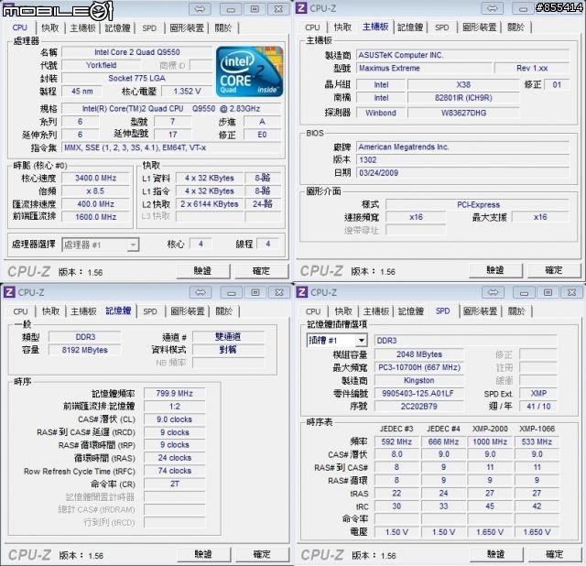Click 驗證 button in the SPD window
586x566 pixels.
pyautogui.click(x=496, y=554)
